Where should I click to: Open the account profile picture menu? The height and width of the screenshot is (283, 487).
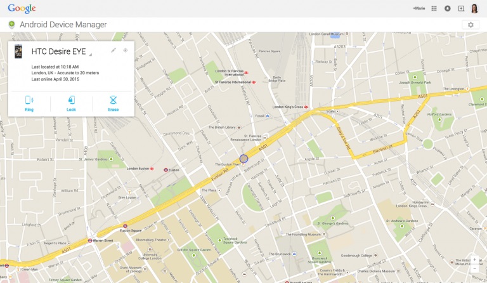[x=475, y=8]
